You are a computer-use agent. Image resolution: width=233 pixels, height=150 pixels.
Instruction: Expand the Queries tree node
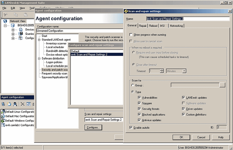coord(13,34)
